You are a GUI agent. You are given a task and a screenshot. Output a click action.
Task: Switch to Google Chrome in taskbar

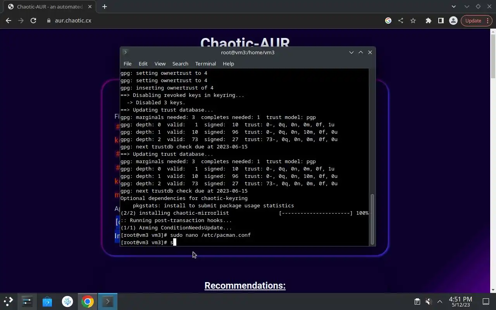88,301
